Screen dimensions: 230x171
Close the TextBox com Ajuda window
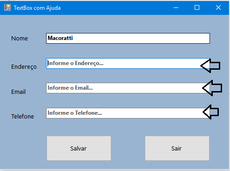click(x=218, y=7)
